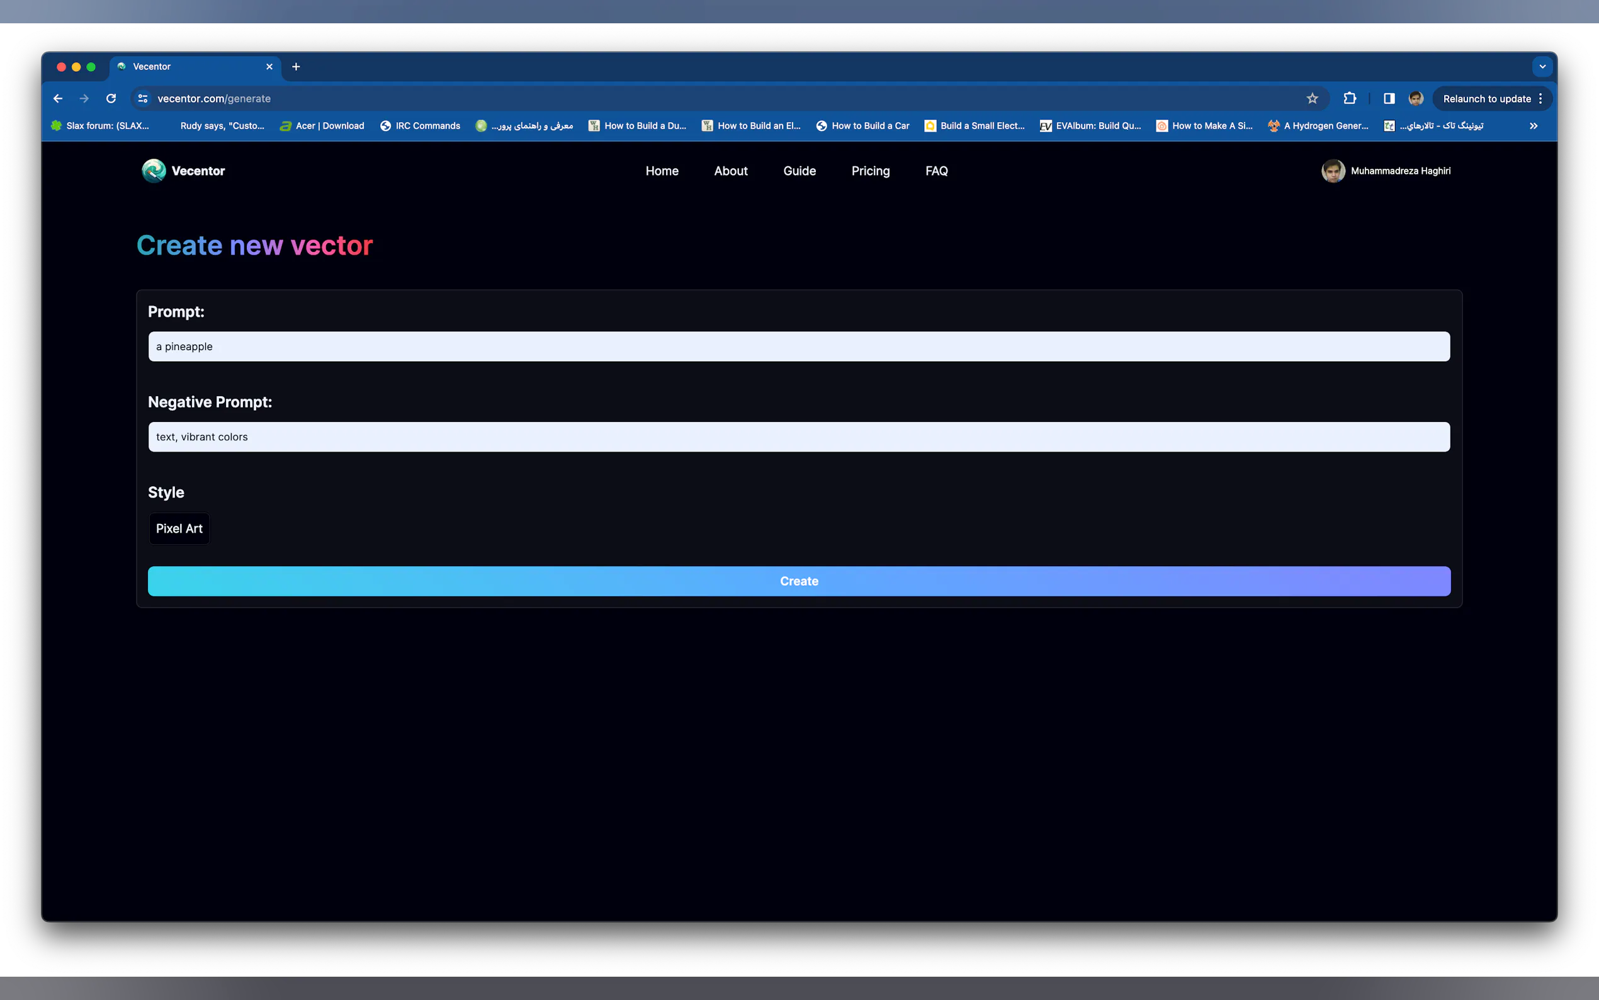Open site information icon in address bar
This screenshot has height=1000, width=1599.
coord(142,98)
